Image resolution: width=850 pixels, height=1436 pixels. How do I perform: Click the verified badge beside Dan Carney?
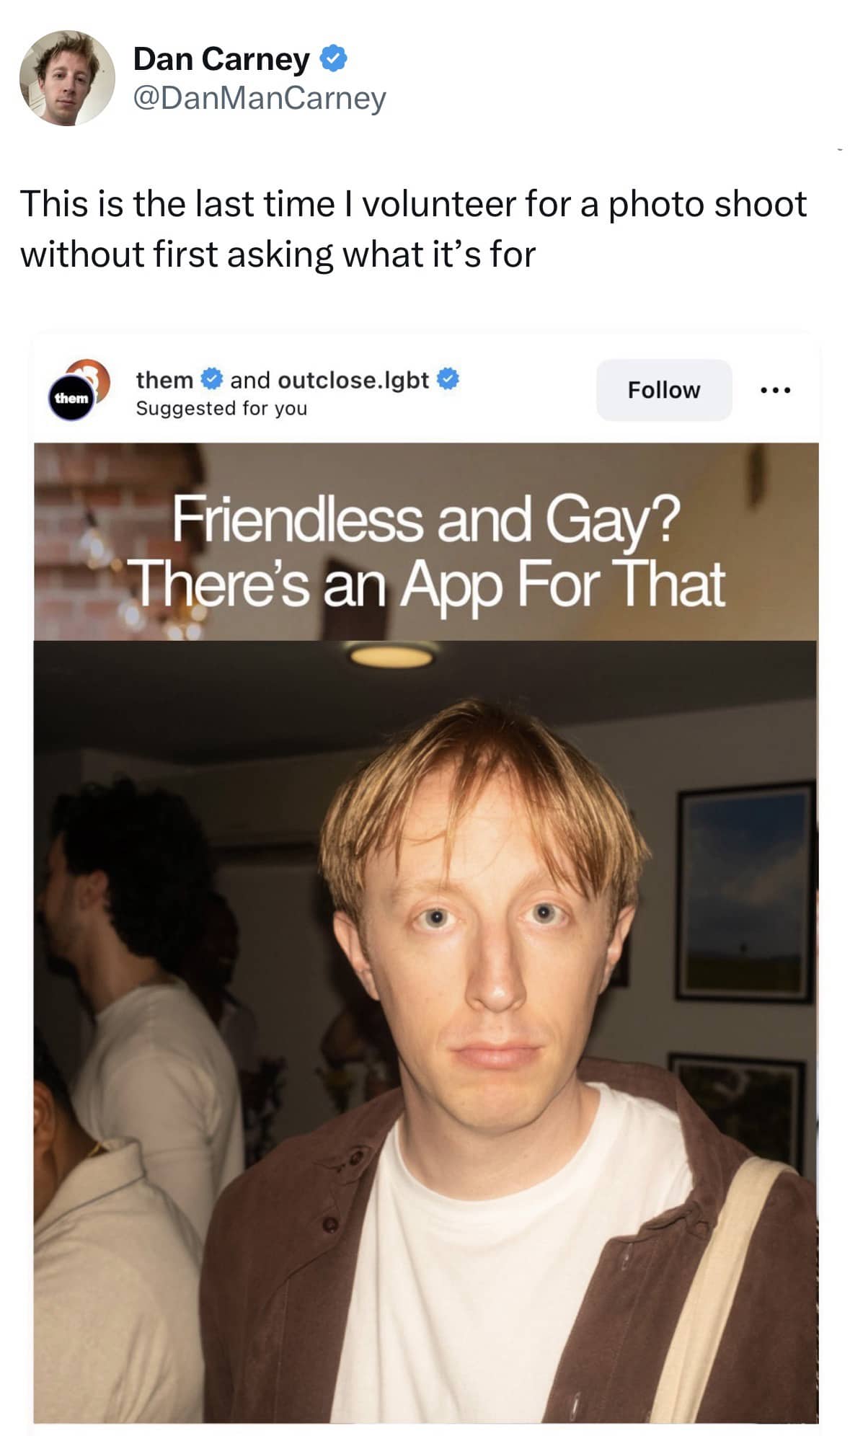pos(333,58)
